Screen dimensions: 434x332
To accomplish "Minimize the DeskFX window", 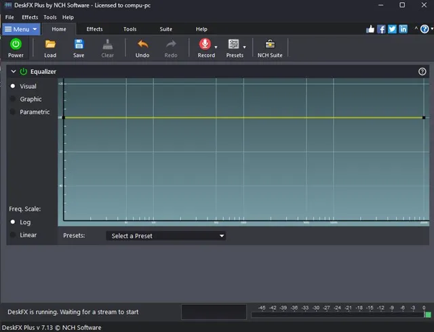I will pos(381,5).
